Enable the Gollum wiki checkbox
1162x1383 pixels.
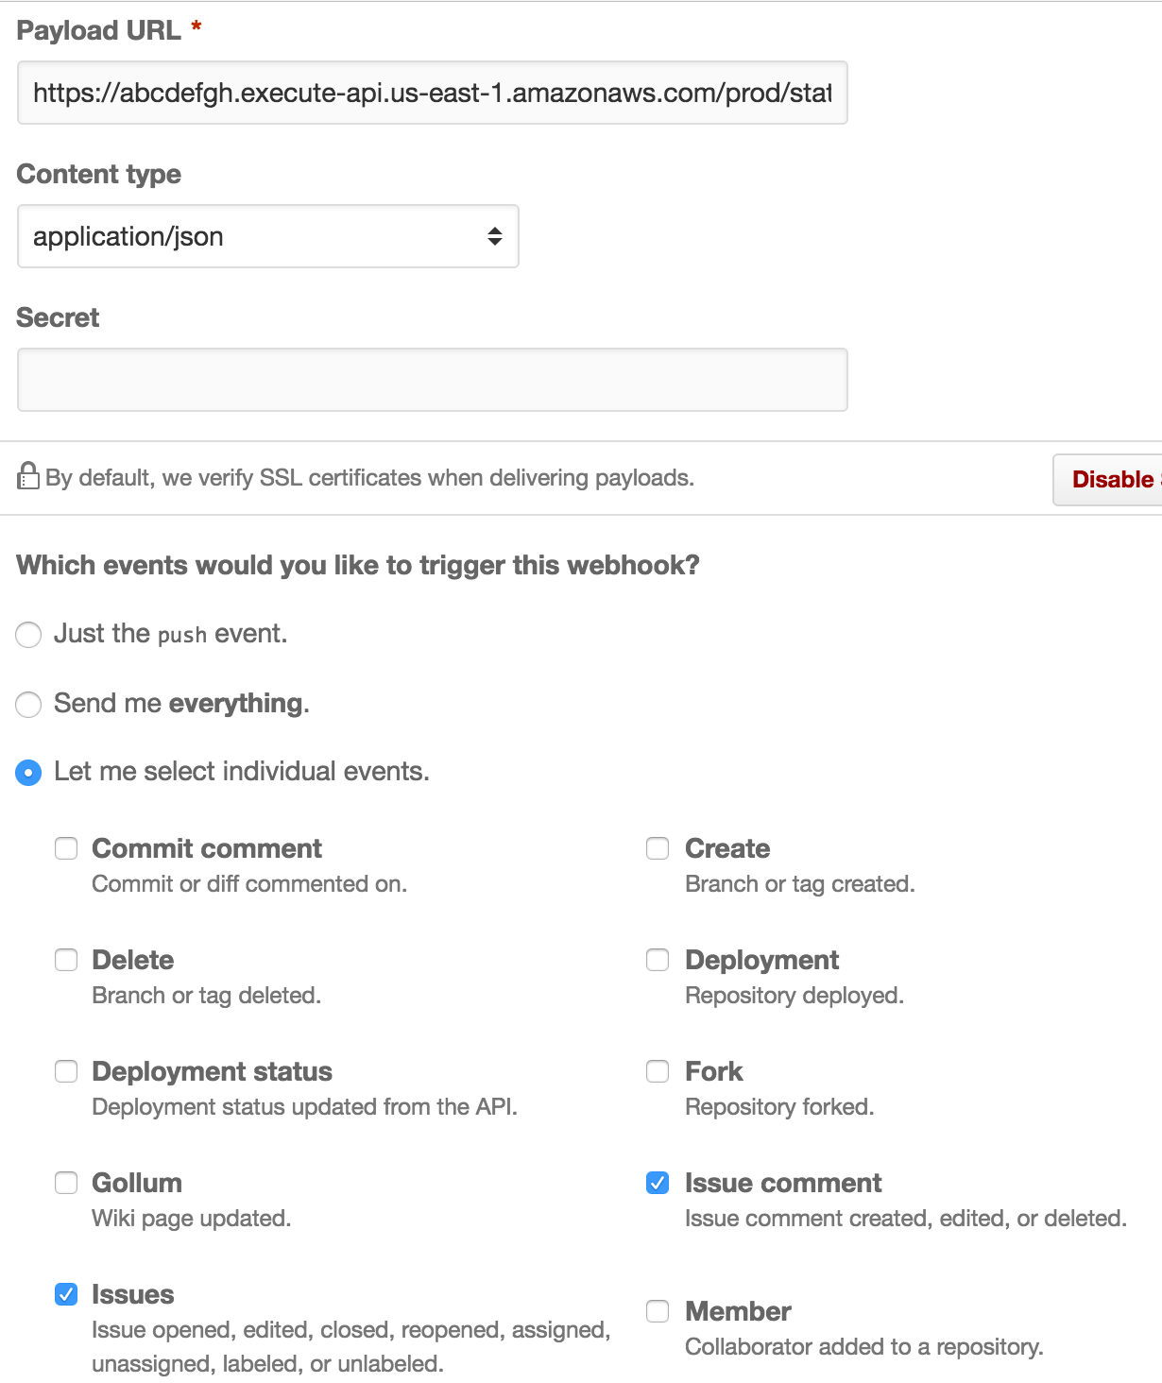(x=66, y=1183)
